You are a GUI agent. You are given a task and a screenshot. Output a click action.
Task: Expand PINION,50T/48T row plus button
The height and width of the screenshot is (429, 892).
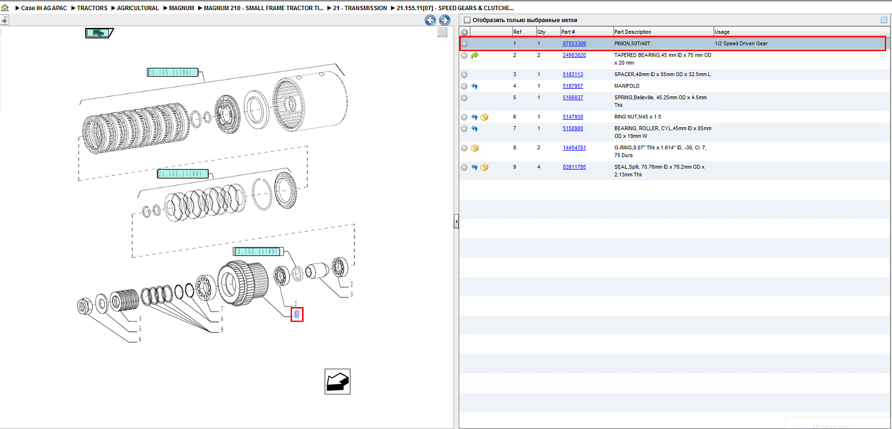[464, 44]
